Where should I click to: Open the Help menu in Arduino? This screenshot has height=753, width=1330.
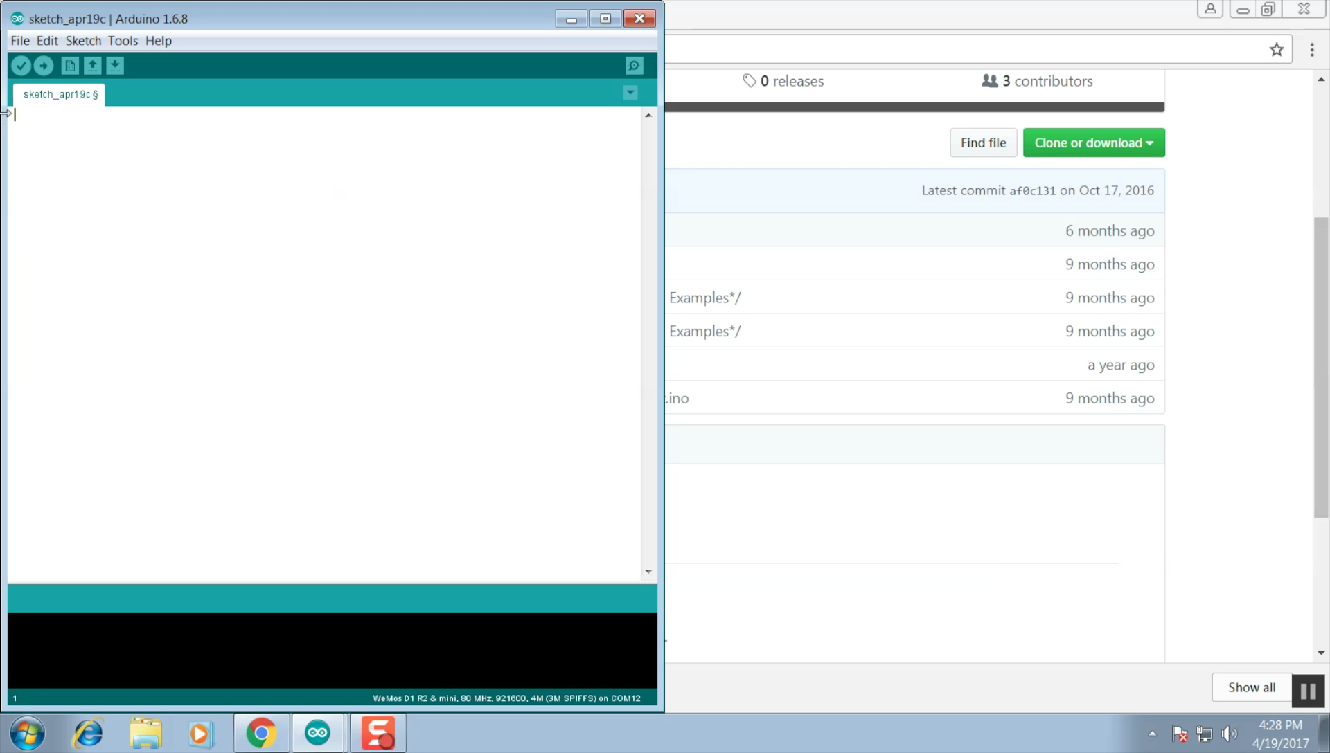coord(159,41)
